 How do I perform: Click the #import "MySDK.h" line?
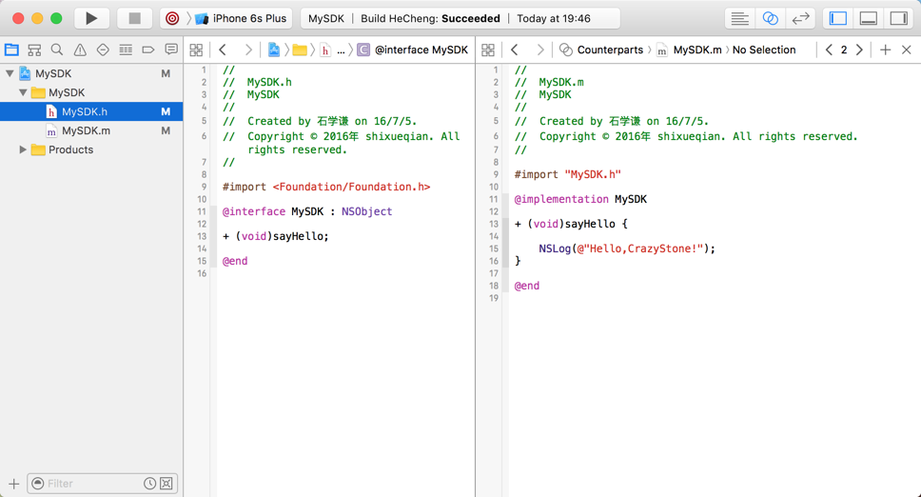click(567, 174)
